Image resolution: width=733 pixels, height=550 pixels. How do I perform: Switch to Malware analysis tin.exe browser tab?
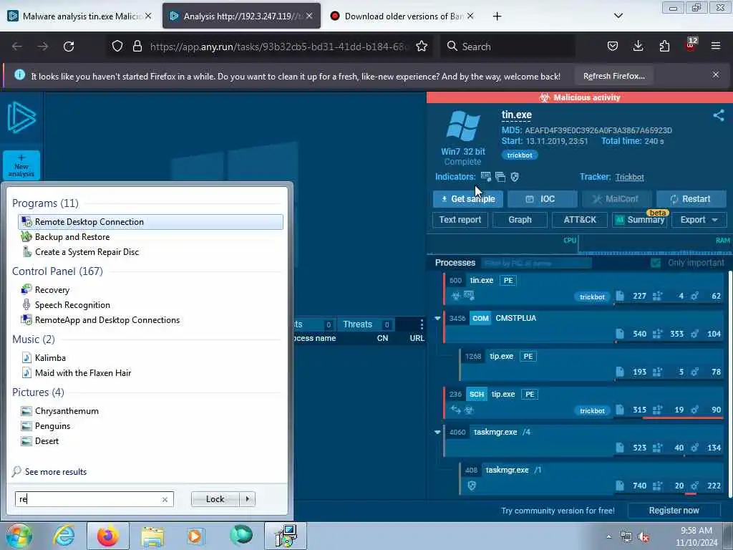[80, 16]
